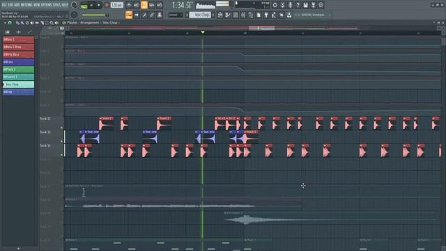Click the download/content library icon

[x=289, y=15]
